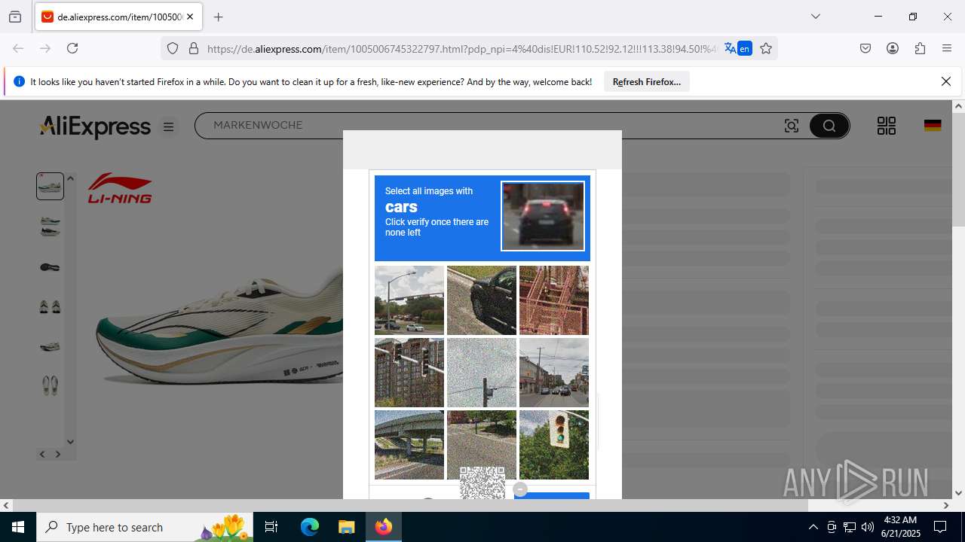Save the page to Pocket
The image size is (965, 542).
865,48
